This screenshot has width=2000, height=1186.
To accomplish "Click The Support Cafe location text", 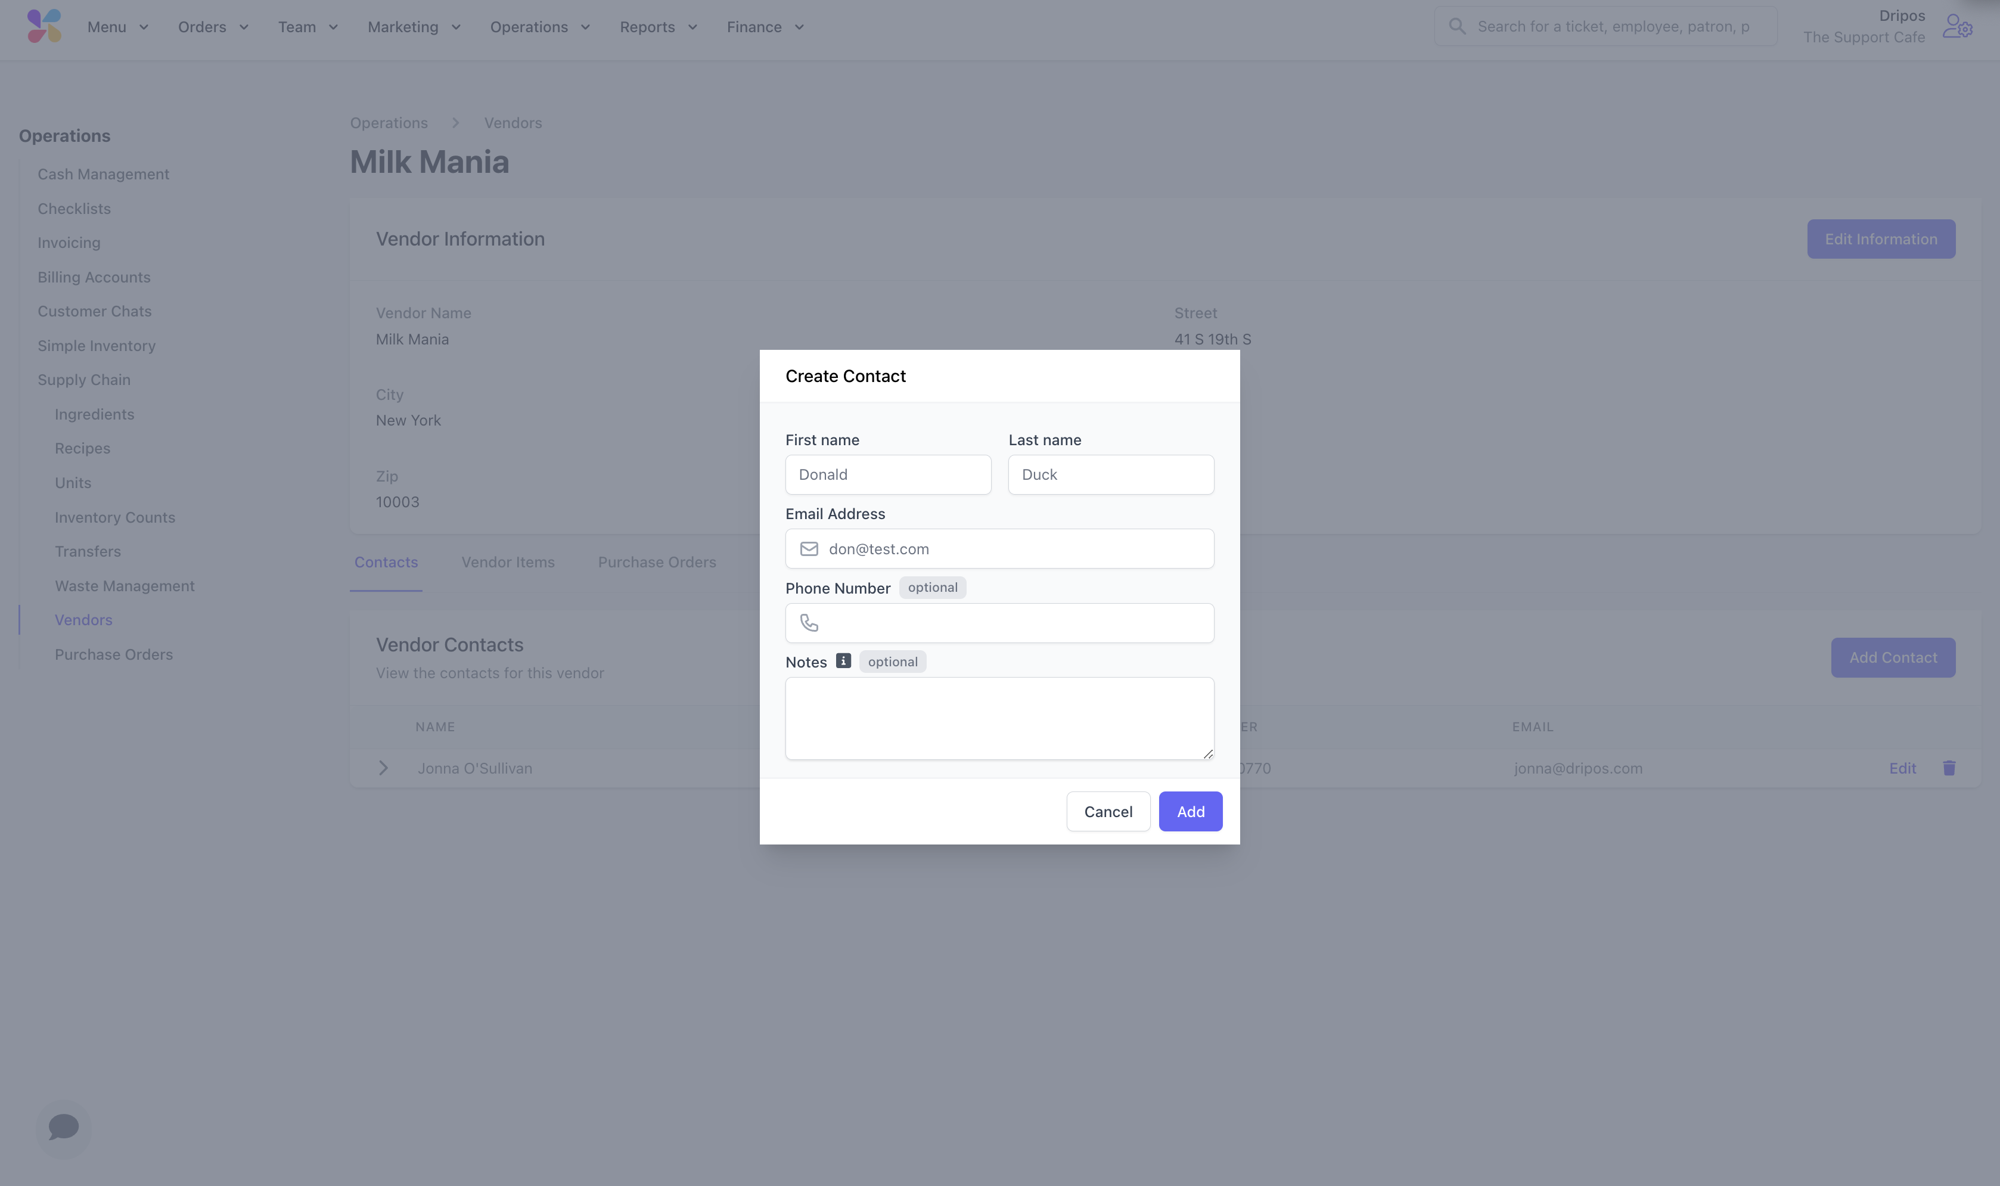I will pyautogui.click(x=1864, y=38).
